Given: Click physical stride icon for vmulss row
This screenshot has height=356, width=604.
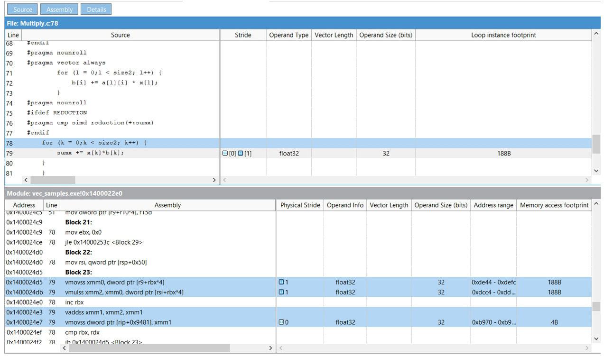Looking at the screenshot, I should (x=281, y=292).
